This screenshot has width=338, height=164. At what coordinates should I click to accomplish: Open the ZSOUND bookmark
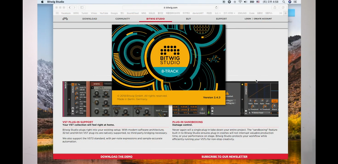tap(242, 13)
